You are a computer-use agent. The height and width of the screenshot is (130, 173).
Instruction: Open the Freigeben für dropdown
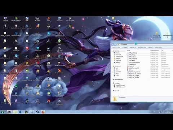point(142,48)
